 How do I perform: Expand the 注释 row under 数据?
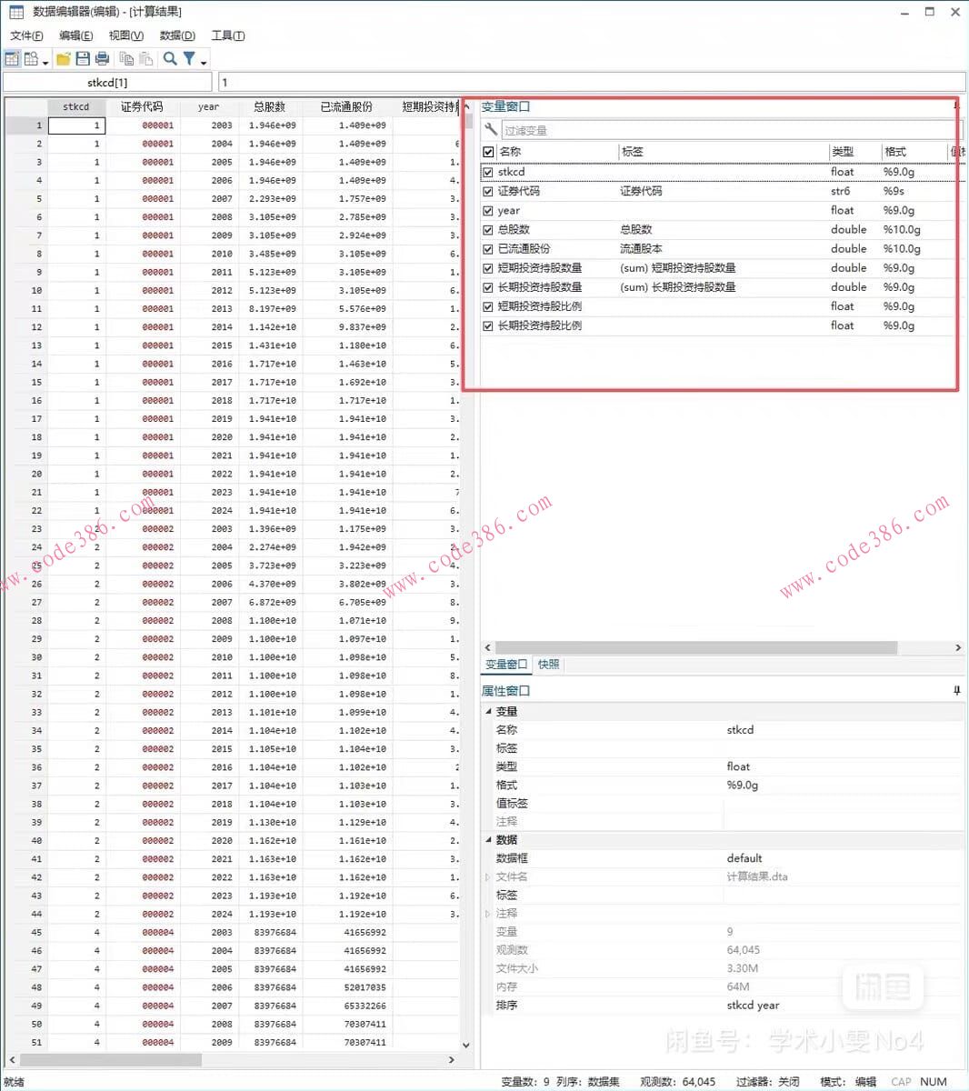[x=488, y=914]
